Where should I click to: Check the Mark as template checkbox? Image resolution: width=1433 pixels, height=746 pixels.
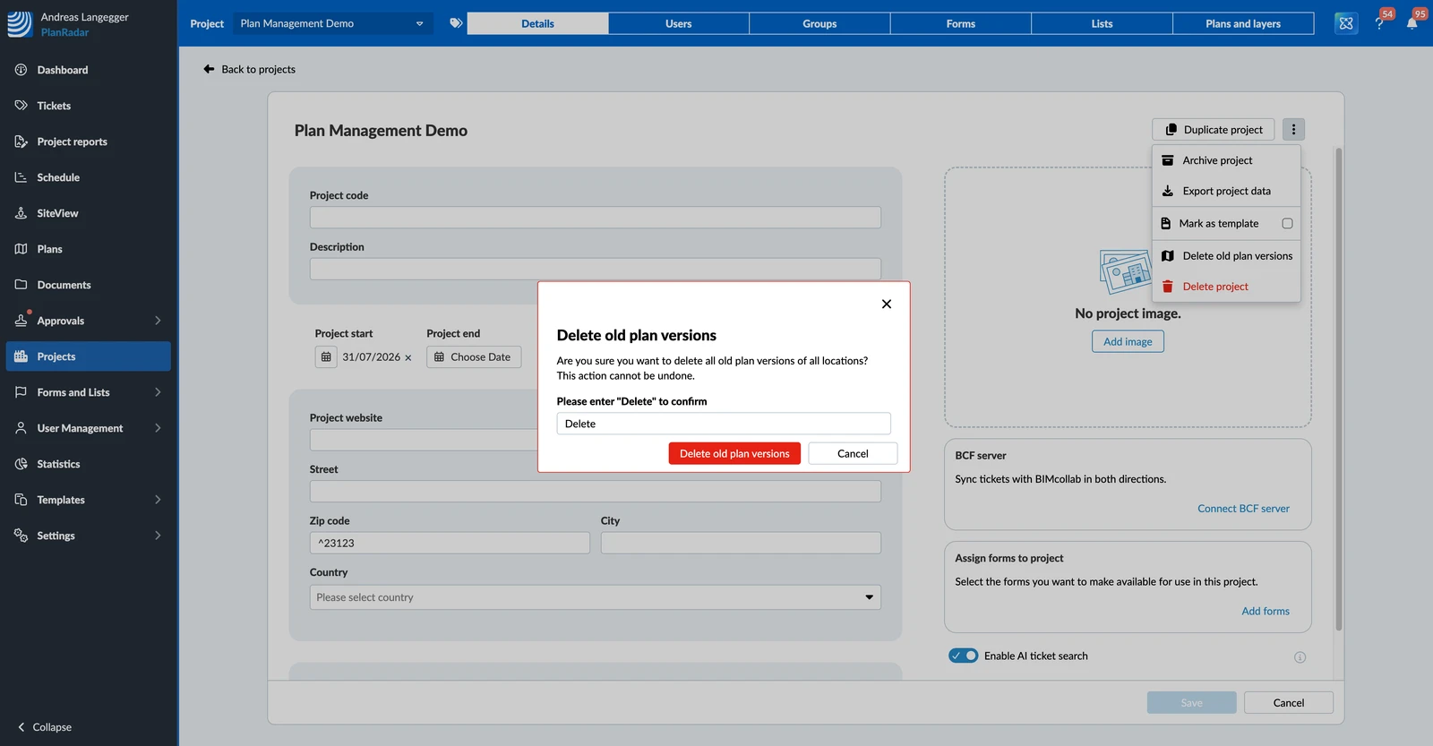[x=1287, y=224]
